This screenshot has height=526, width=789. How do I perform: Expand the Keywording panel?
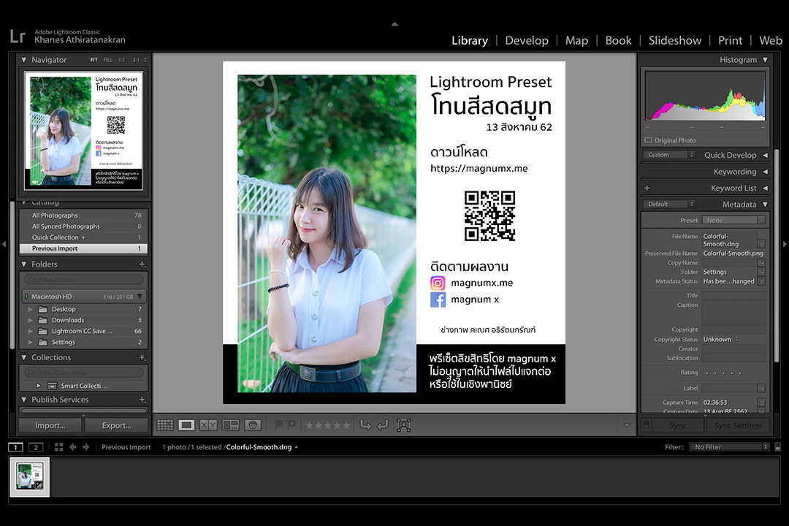pyautogui.click(x=766, y=172)
